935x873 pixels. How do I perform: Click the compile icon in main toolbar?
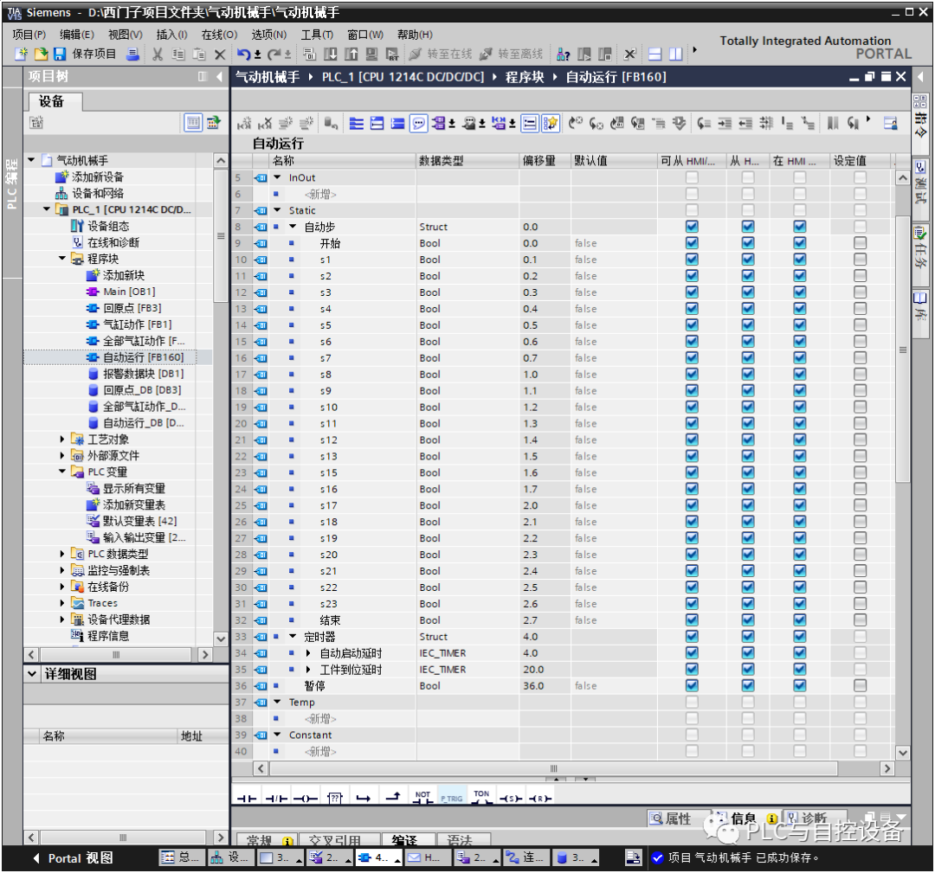[x=309, y=55]
